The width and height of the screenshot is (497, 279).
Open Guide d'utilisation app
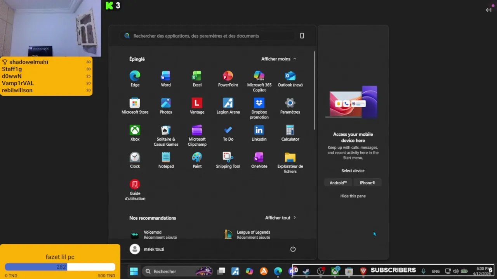click(x=135, y=190)
